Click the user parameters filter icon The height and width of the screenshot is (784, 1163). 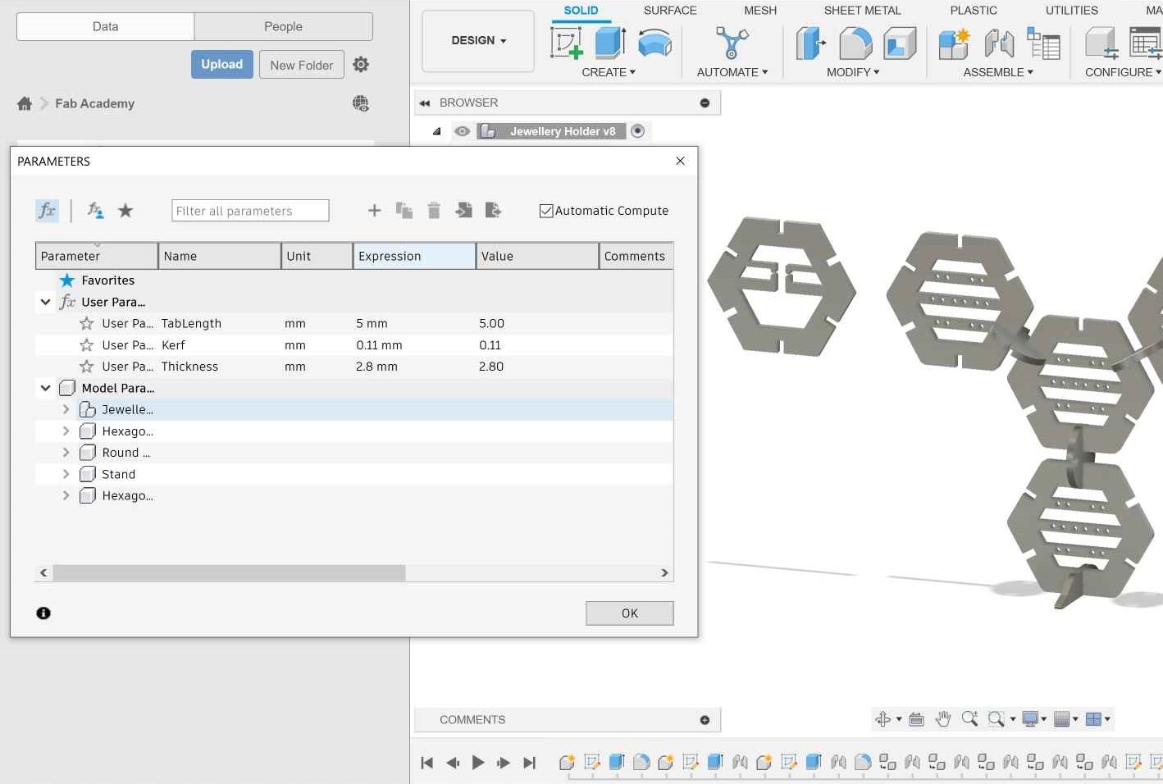[95, 211]
